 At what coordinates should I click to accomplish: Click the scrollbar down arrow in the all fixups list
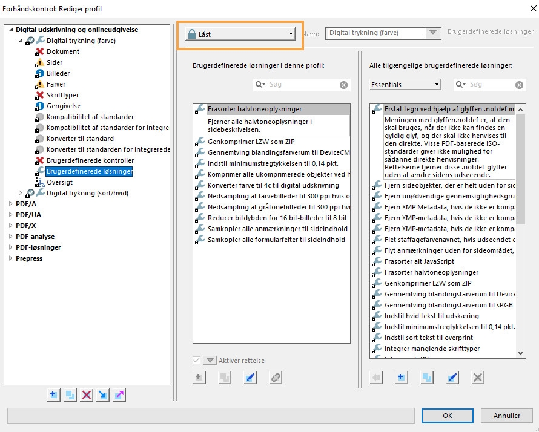tap(521, 353)
